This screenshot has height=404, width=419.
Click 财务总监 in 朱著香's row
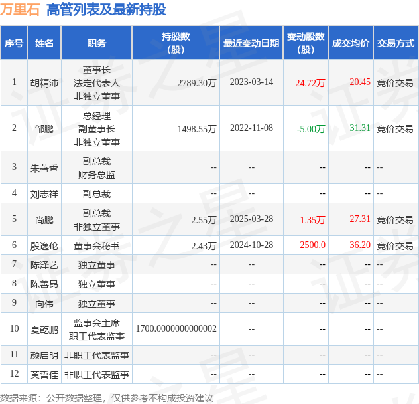[97, 175]
